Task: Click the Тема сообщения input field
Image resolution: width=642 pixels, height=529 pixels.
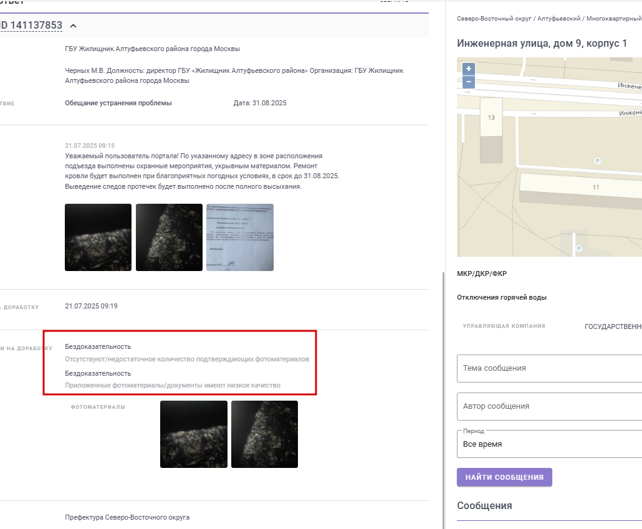Action: click(x=550, y=368)
